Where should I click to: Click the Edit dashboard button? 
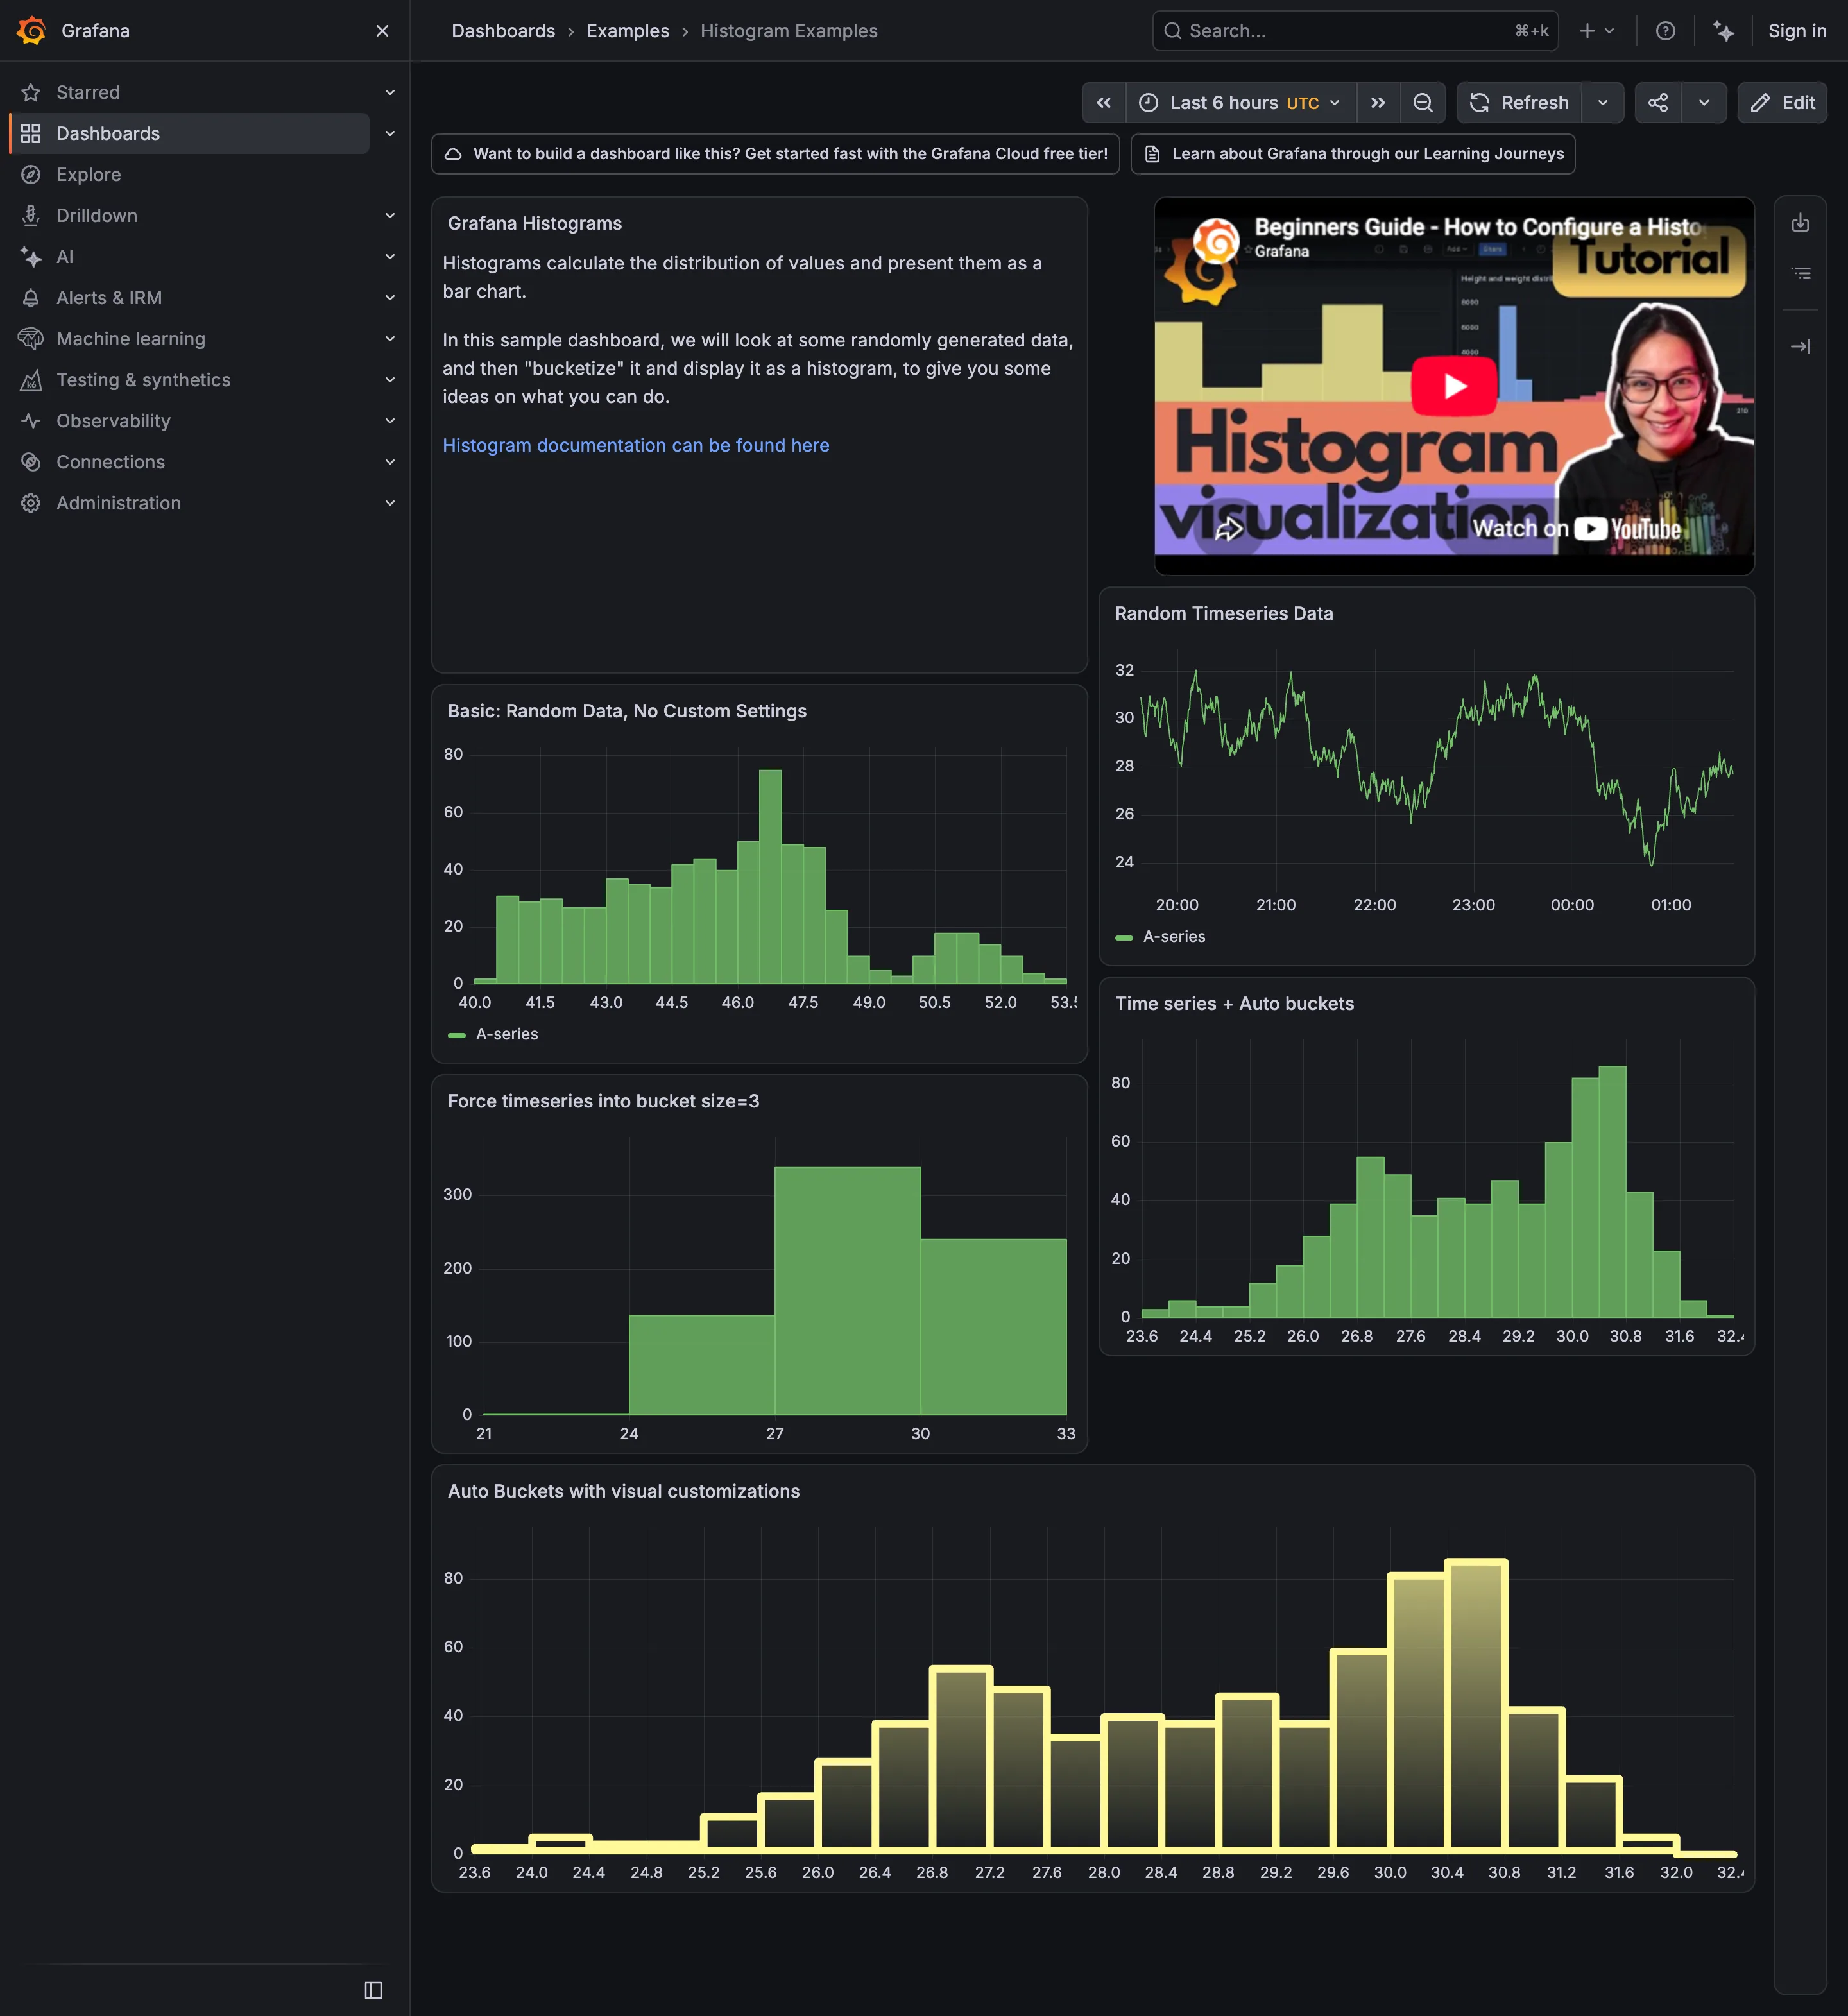pos(1783,102)
